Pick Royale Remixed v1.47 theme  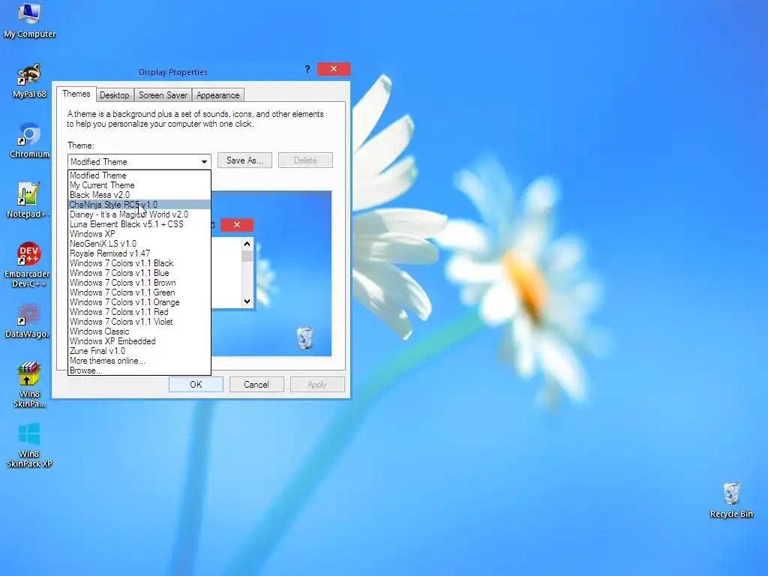coord(139,253)
